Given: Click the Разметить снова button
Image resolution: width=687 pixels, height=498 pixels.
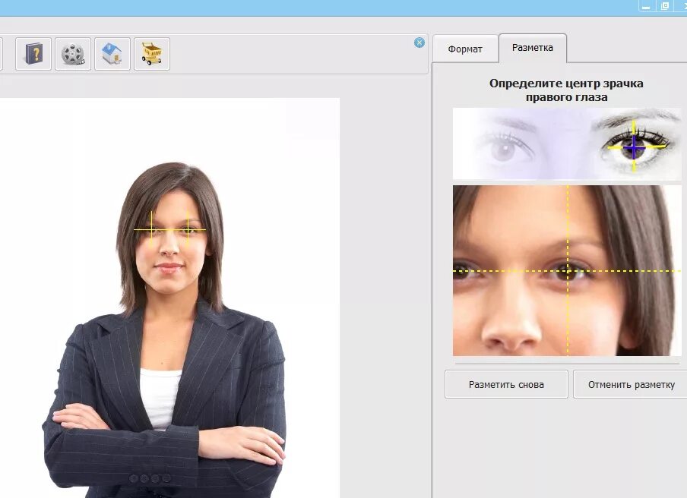Looking at the screenshot, I should (506, 384).
